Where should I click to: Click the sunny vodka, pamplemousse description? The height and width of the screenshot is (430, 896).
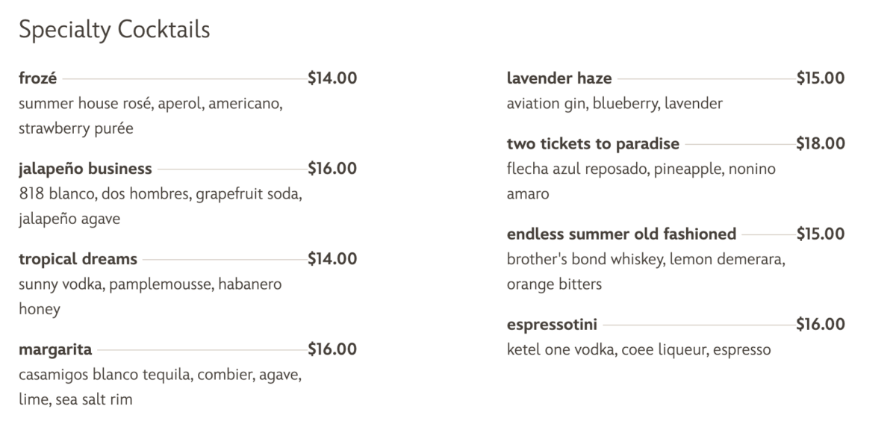(x=150, y=285)
